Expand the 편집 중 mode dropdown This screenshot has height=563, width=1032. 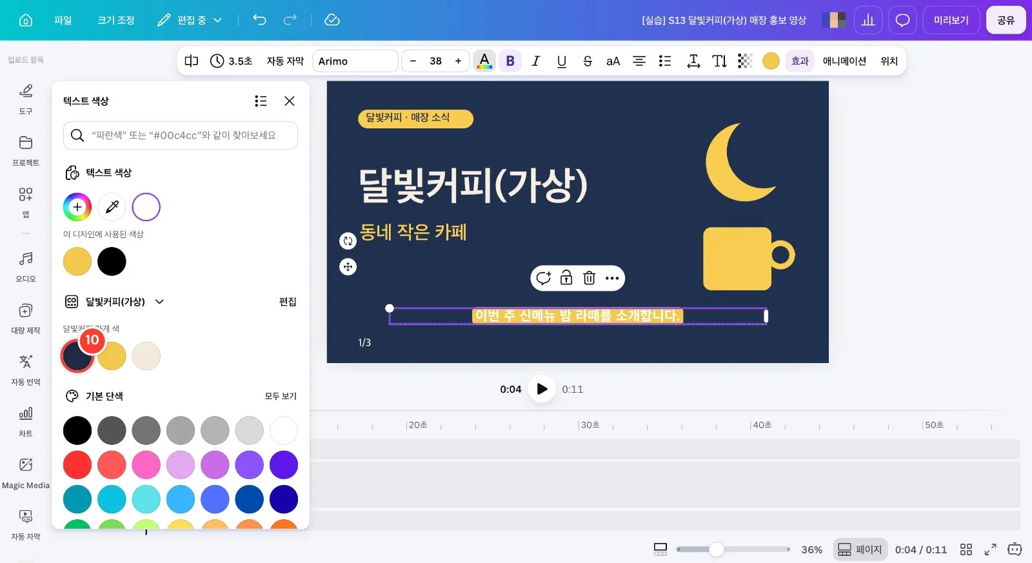pos(190,20)
